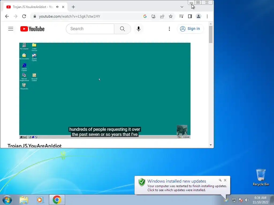
Task: Click the padlock site info icon
Action: [35, 16]
